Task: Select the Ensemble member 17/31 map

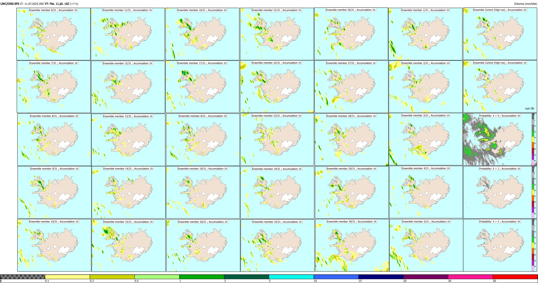Action: coord(202,87)
